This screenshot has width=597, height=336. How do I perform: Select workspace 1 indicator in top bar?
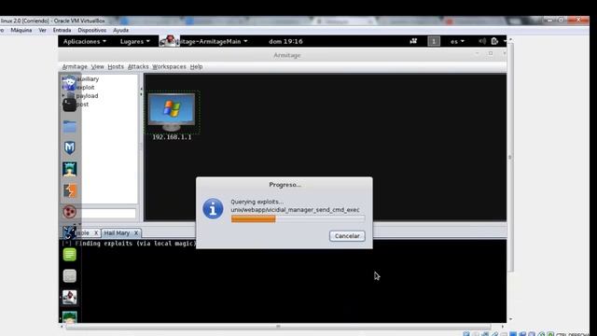434,41
